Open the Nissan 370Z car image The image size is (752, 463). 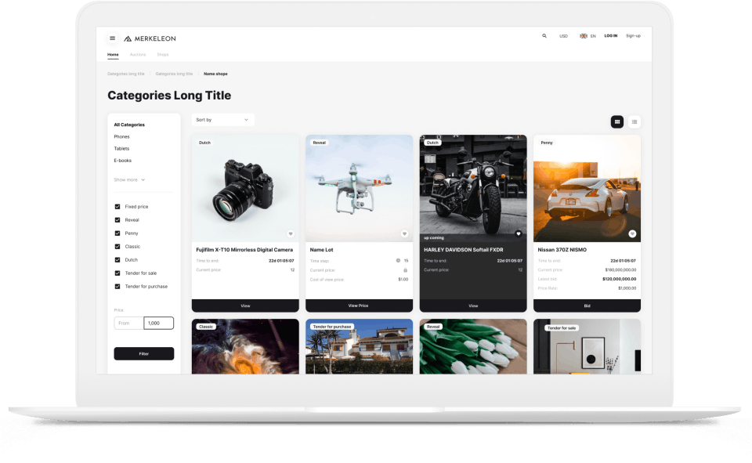tap(587, 189)
